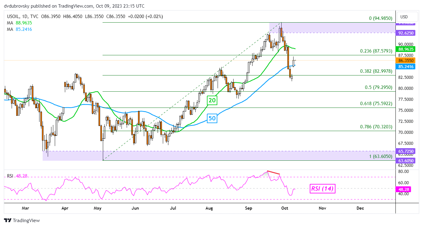Click the 0 (94.9850) Fibonacci level label

click(380, 18)
